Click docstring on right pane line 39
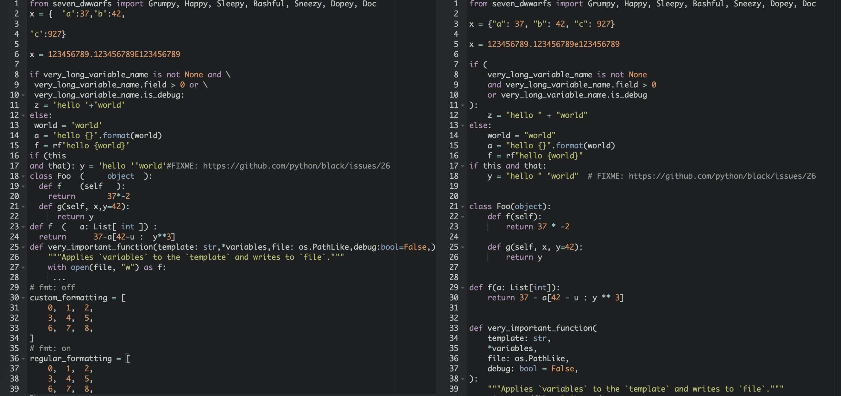Image resolution: width=841 pixels, height=396 pixels. pos(635,389)
